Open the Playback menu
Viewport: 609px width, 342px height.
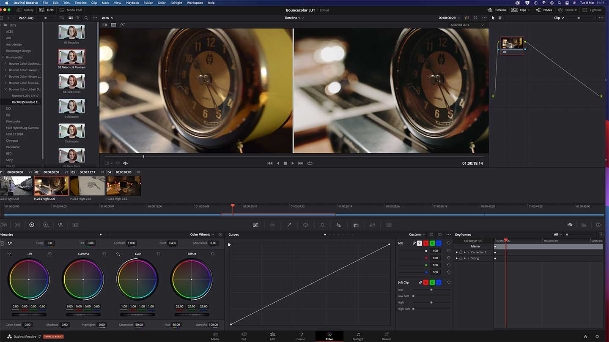tap(132, 3)
